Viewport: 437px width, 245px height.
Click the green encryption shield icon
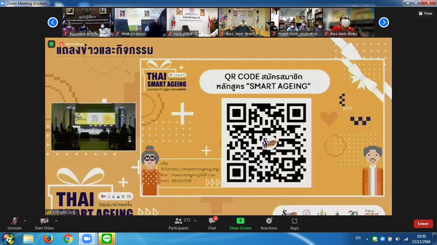point(52,44)
